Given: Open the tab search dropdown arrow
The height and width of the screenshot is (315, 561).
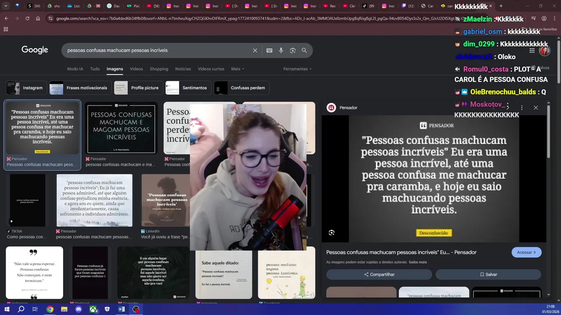Looking at the screenshot, I should pyautogui.click(x=6, y=6).
